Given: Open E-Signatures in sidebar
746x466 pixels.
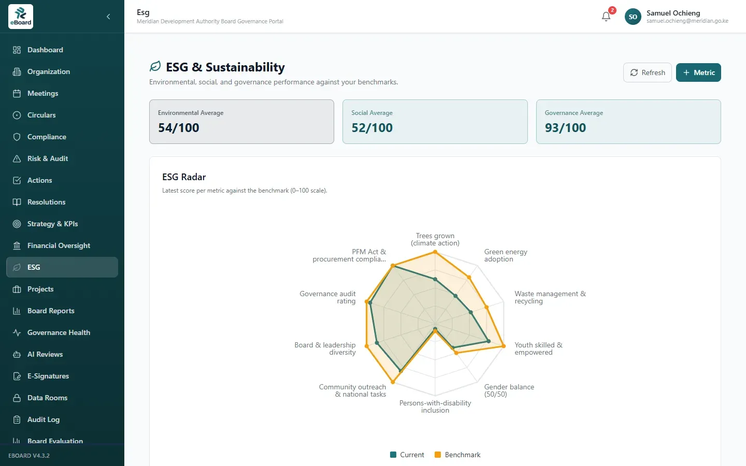Looking at the screenshot, I should click(62, 376).
